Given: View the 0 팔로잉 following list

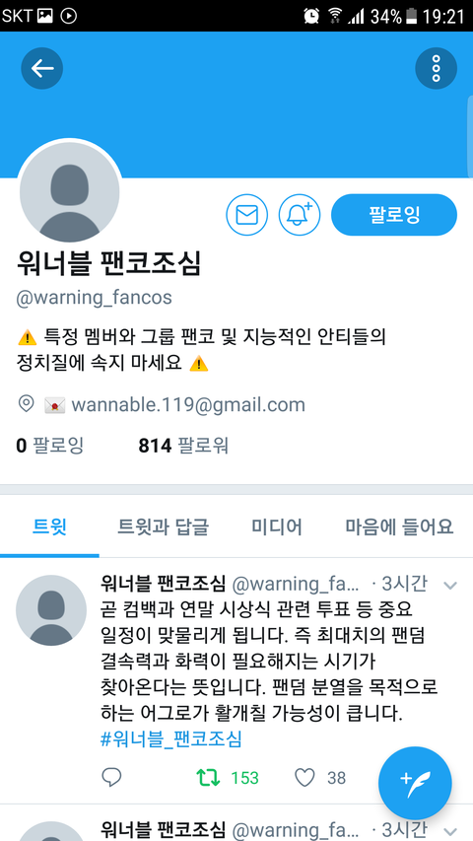Looking at the screenshot, I should pyautogui.click(x=50, y=446).
